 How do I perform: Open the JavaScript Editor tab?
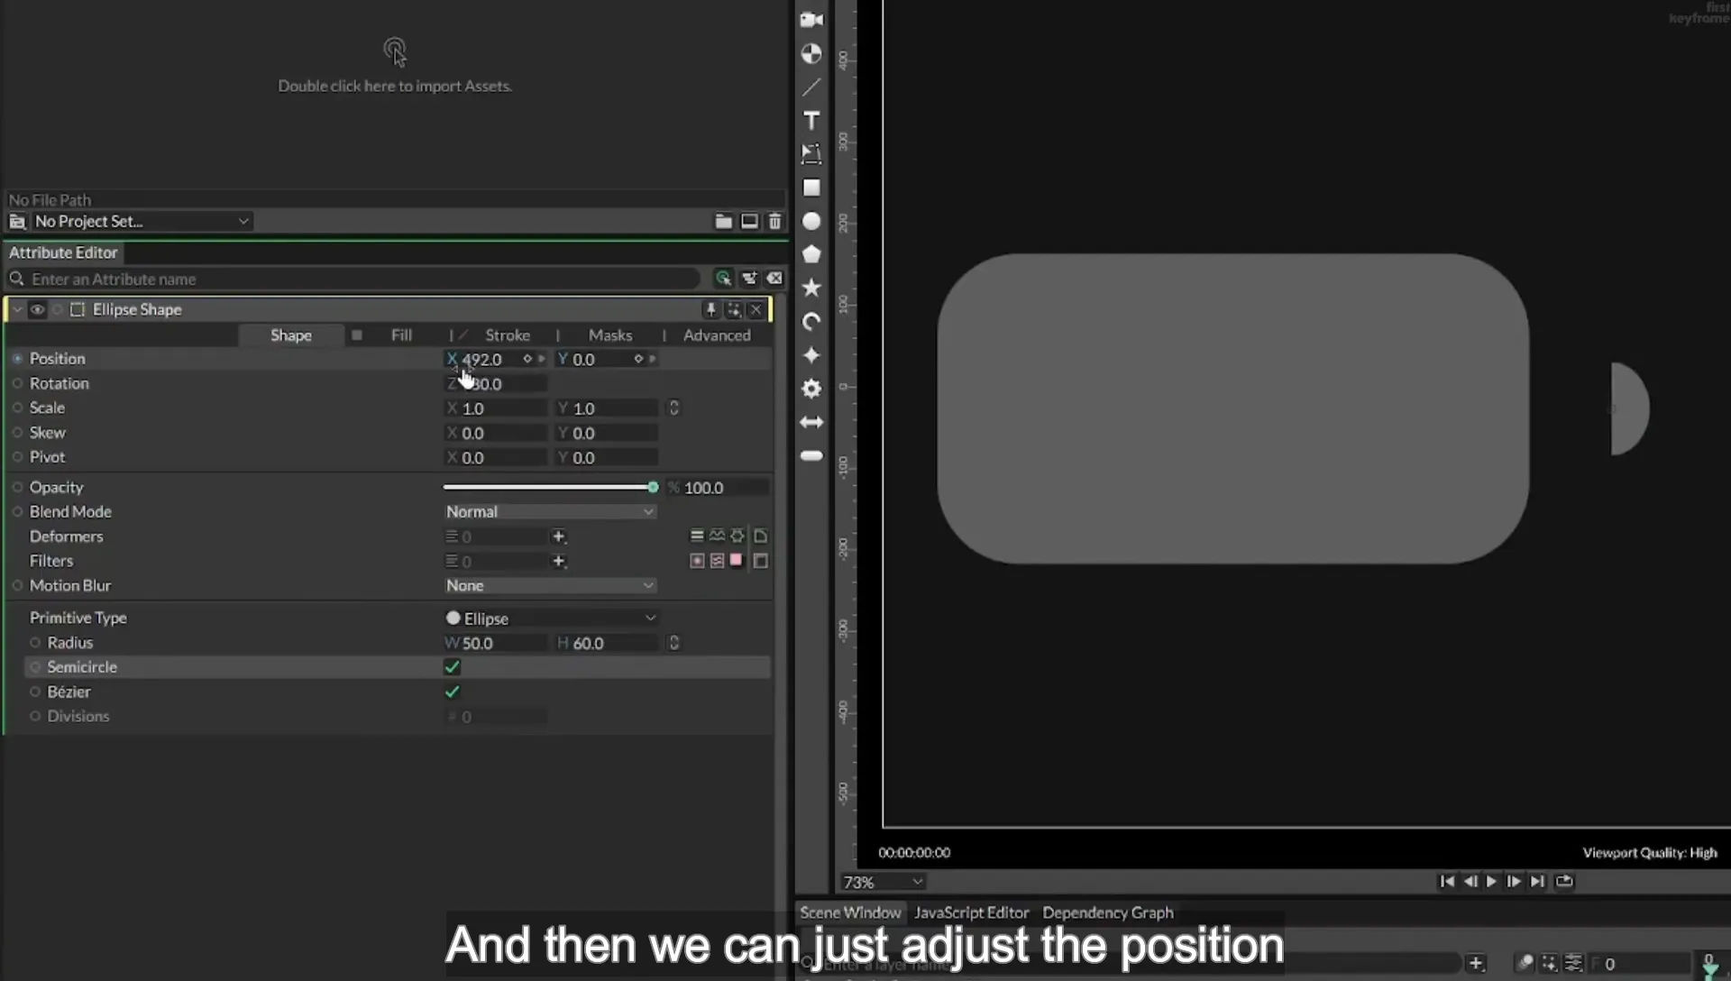pos(971,912)
